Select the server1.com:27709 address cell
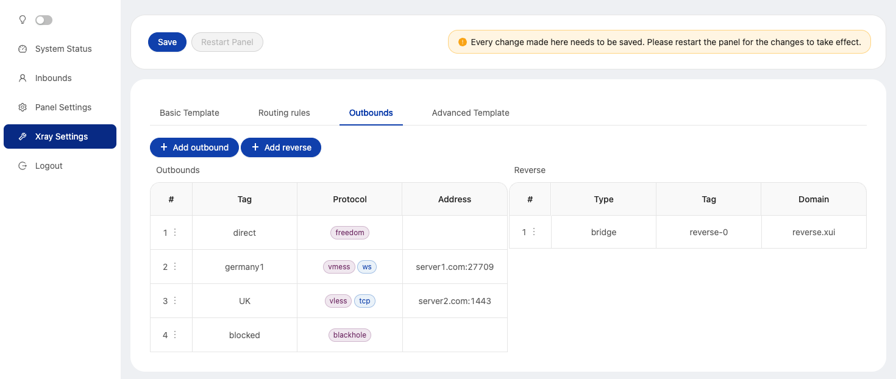The width and height of the screenshot is (896, 379). pyautogui.click(x=454, y=267)
